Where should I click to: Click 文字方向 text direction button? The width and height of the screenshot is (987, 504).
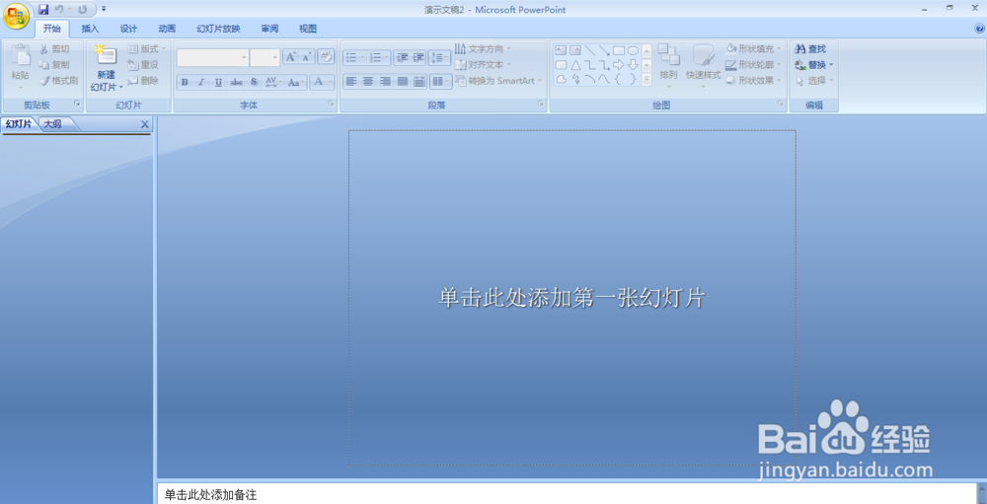(x=483, y=48)
